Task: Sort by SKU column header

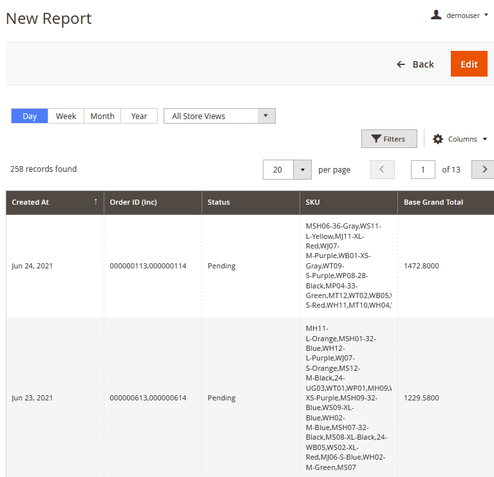Action: [312, 202]
